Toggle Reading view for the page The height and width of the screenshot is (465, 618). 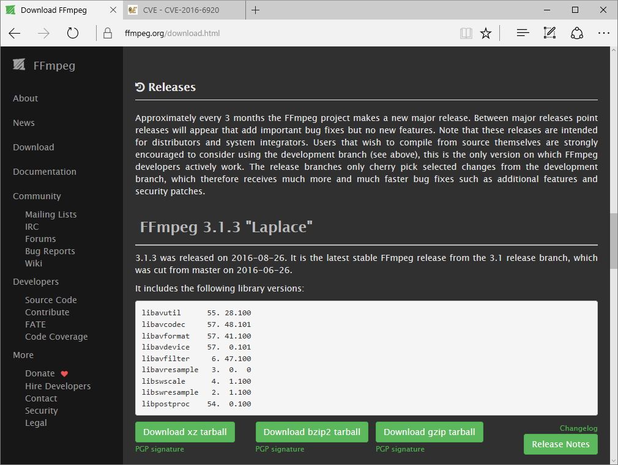(x=466, y=33)
